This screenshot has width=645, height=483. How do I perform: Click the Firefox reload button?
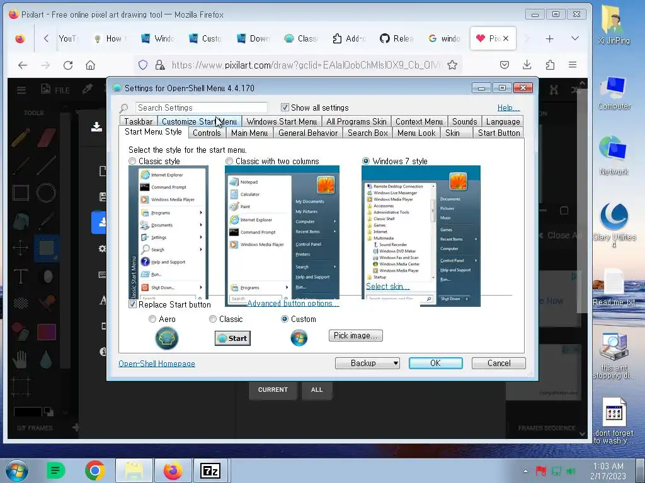point(68,65)
